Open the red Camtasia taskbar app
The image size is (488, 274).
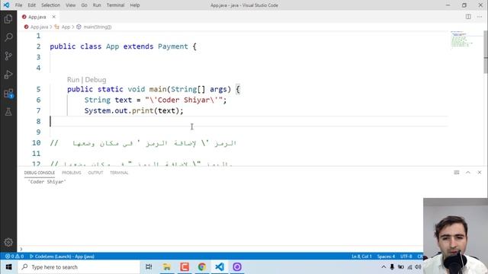tap(185, 267)
